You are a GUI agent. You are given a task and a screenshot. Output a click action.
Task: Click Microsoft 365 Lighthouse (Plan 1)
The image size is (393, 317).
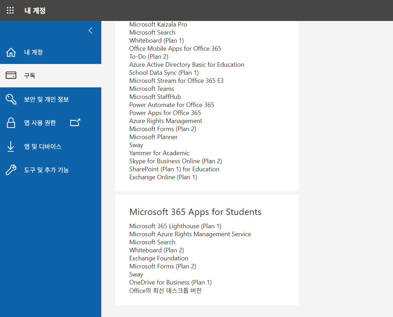coord(175,226)
